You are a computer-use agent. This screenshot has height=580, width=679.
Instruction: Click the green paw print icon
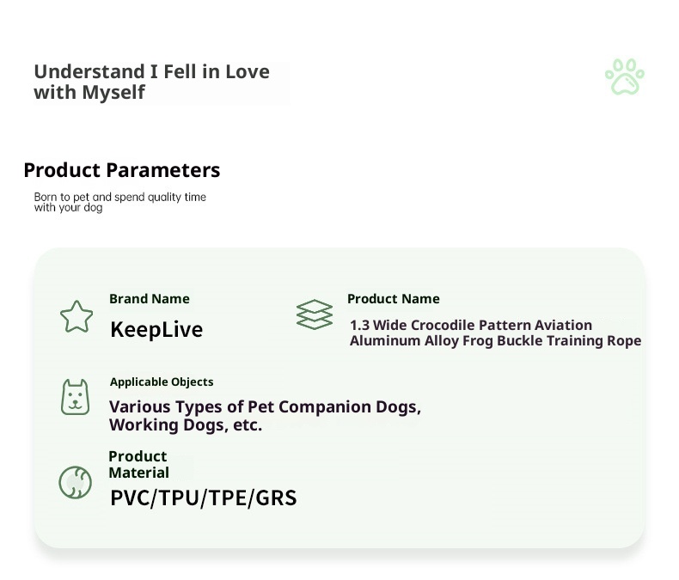625,77
